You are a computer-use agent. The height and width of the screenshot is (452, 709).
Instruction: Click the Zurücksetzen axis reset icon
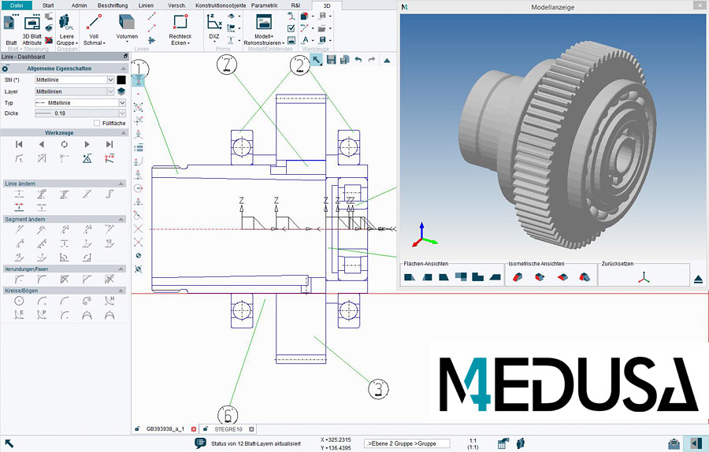[644, 277]
